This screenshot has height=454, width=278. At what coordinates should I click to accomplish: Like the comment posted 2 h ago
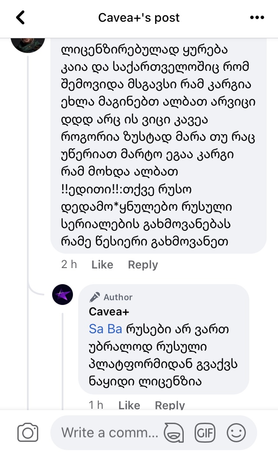(x=102, y=265)
